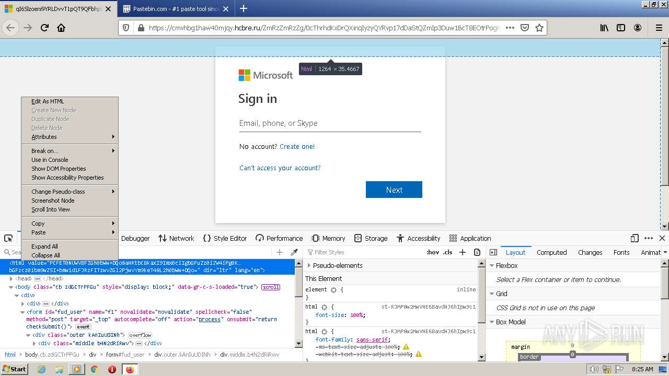Collapse the Flexbox section
The image size is (669, 376).
point(491,265)
